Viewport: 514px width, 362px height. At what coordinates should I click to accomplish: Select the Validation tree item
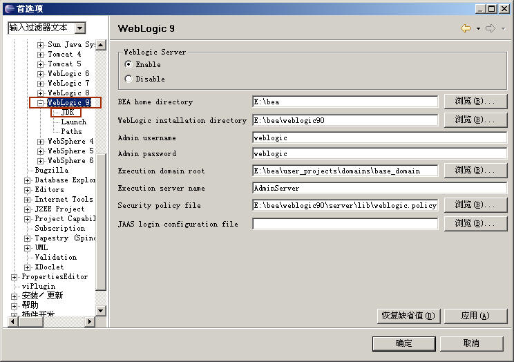[56, 257]
